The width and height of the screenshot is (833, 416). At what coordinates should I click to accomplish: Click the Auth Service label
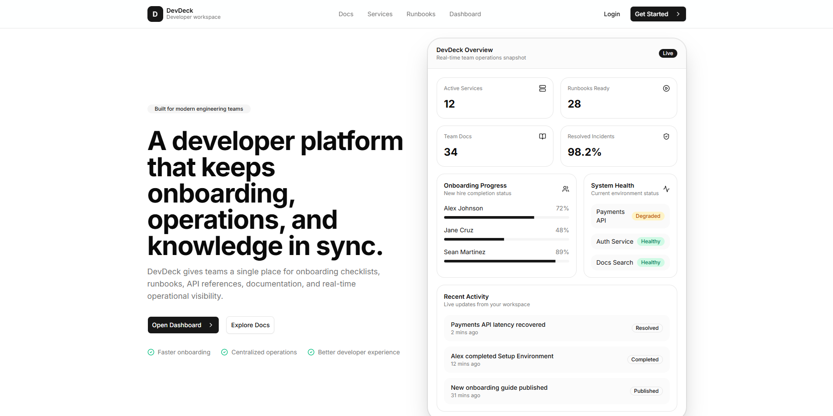(x=615, y=241)
